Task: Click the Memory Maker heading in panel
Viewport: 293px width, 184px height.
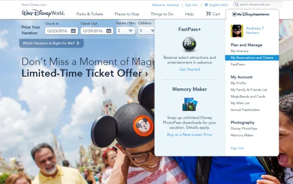Action: point(190,89)
